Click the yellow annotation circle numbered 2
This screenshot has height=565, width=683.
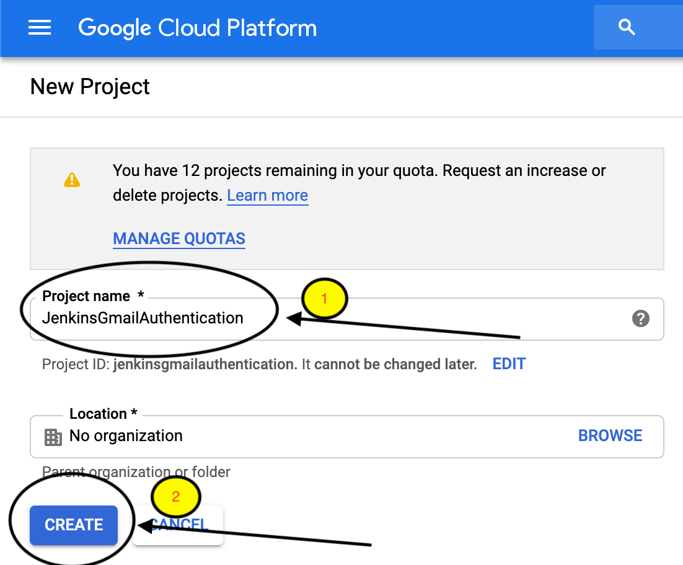click(175, 496)
